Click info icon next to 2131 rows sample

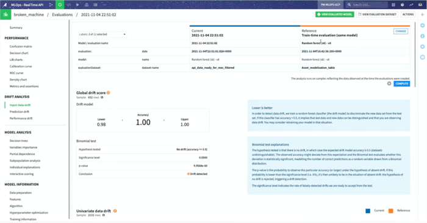[x=104, y=215]
